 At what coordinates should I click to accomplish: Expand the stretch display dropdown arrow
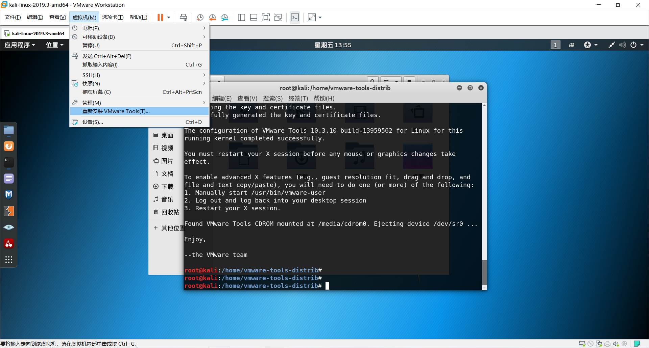coord(320,17)
